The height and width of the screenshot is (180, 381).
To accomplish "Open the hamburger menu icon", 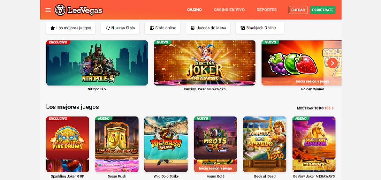I will 48,10.
